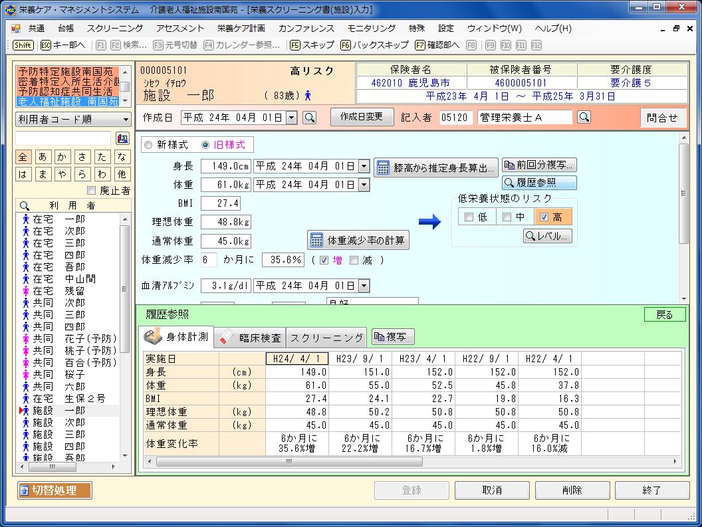The height and width of the screenshot is (527, 702).
Task: Check the 低 risk checkbox
Action: pyautogui.click(x=469, y=217)
